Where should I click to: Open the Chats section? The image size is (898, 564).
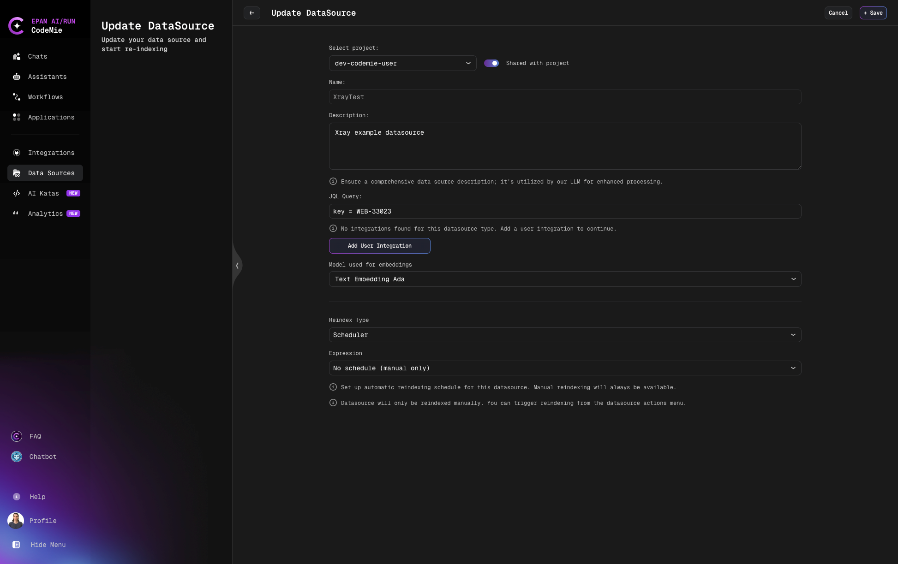coord(37,56)
